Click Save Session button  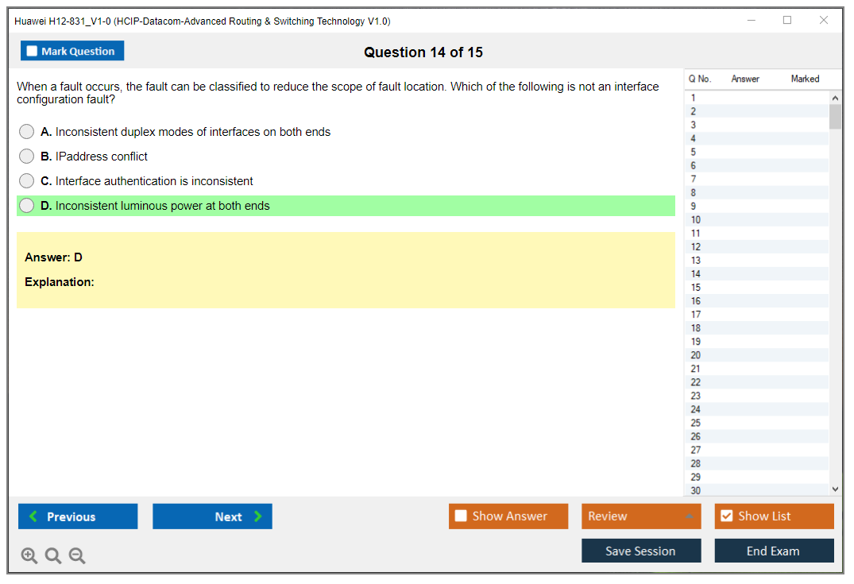(640, 551)
